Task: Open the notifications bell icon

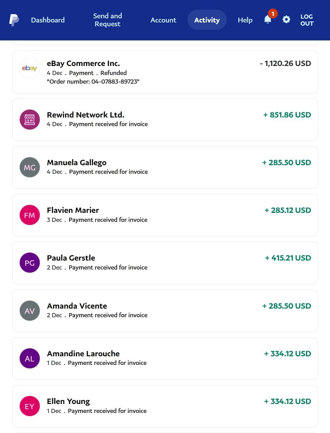Action: 268,20
